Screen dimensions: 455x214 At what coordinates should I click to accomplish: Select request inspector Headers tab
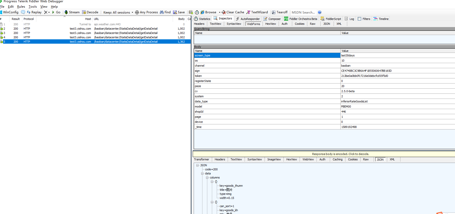pyautogui.click(x=199, y=24)
